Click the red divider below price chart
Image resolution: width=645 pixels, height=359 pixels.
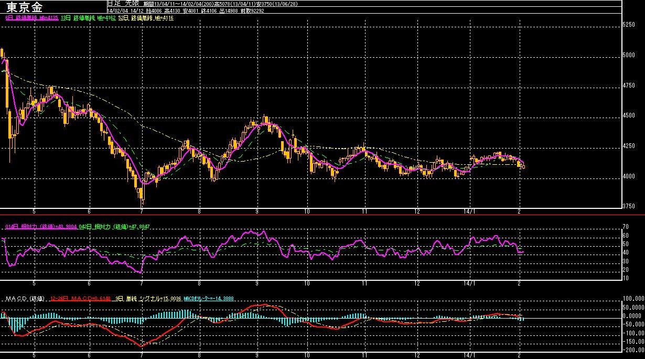[x=322, y=215]
